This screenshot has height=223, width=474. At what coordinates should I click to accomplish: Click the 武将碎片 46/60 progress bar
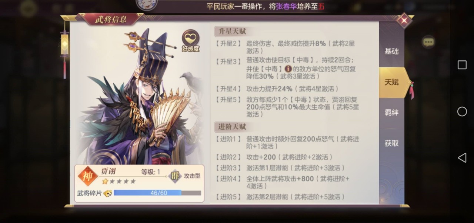pyautogui.click(x=157, y=193)
